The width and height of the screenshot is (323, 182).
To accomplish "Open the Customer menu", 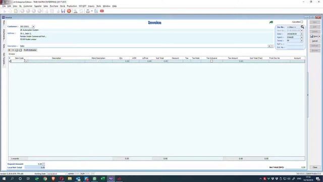I will 28,6.
